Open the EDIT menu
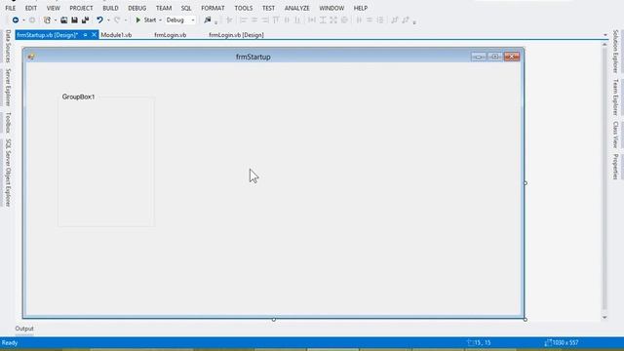Viewport: 624px width, 351px height. pos(31,8)
